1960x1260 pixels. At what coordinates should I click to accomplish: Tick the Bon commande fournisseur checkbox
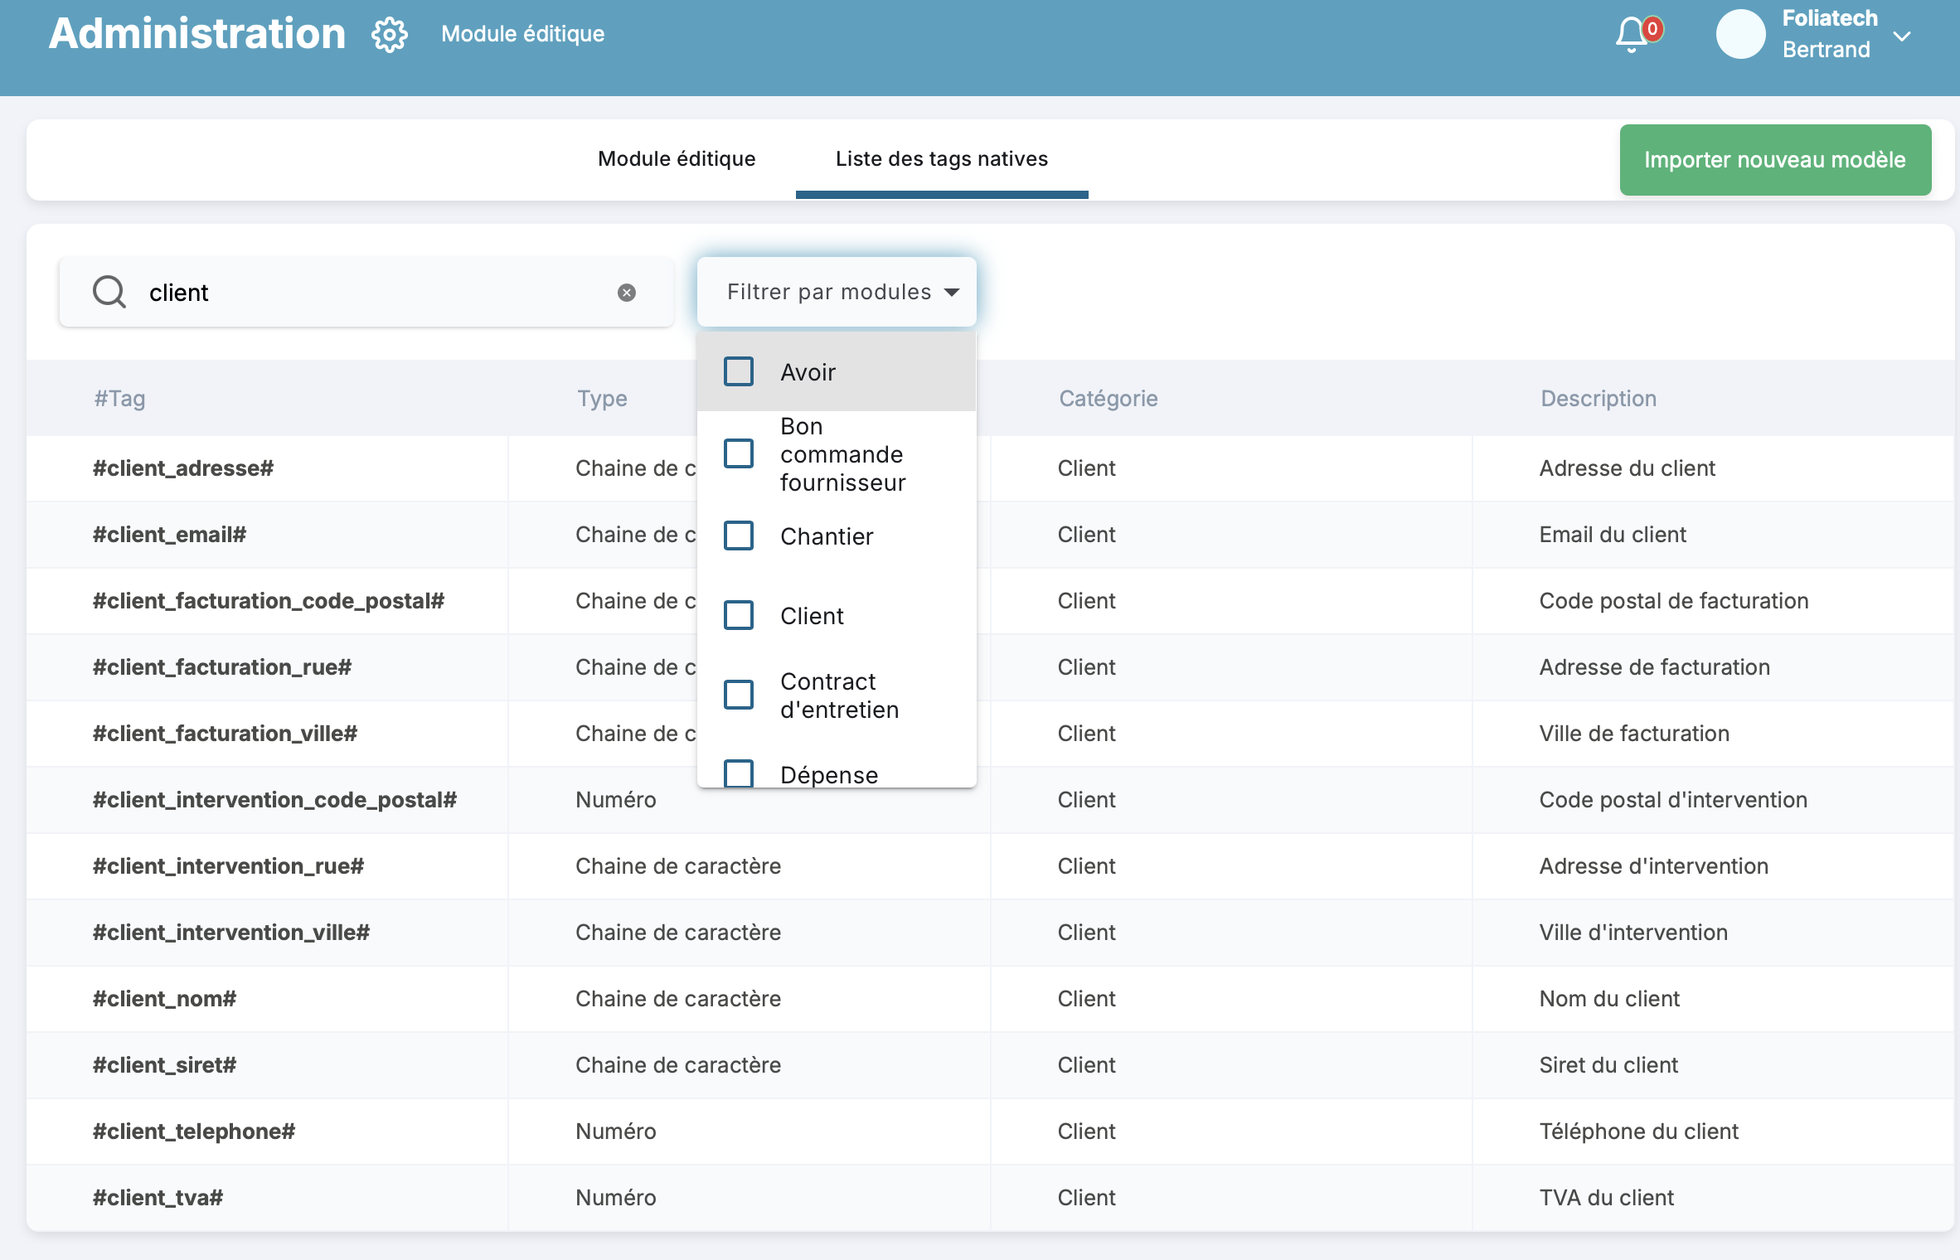click(739, 454)
